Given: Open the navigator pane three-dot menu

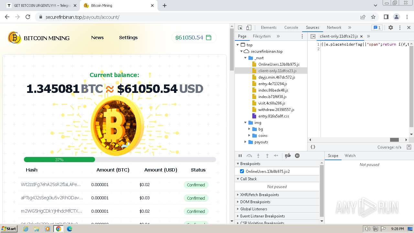Looking at the screenshot, I should pyautogui.click(x=302, y=36).
